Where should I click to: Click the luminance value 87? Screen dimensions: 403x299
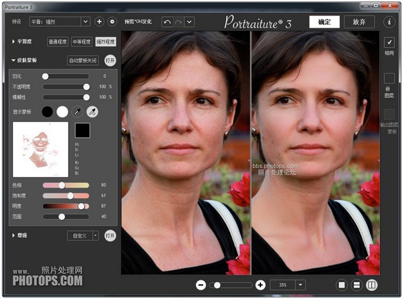point(104,206)
